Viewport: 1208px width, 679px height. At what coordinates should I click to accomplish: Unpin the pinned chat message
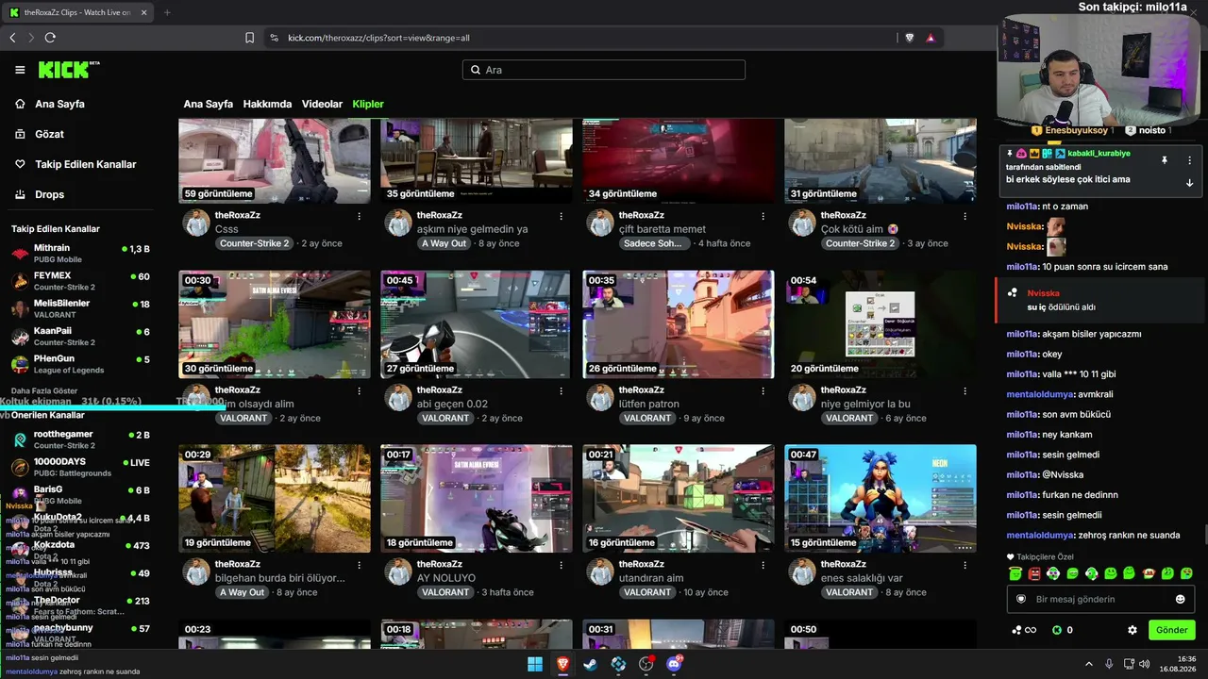[x=1165, y=160]
